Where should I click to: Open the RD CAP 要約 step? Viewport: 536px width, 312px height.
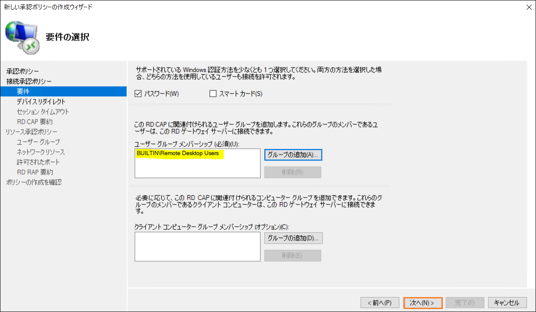[34, 122]
